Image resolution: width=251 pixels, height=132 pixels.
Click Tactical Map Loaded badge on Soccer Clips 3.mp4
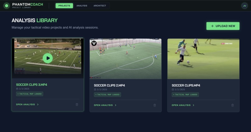coord(30,94)
